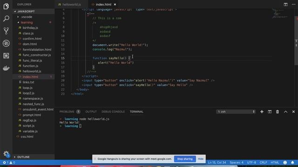Change language mode via HTML
The image size is (298, 167).
pos(275,162)
